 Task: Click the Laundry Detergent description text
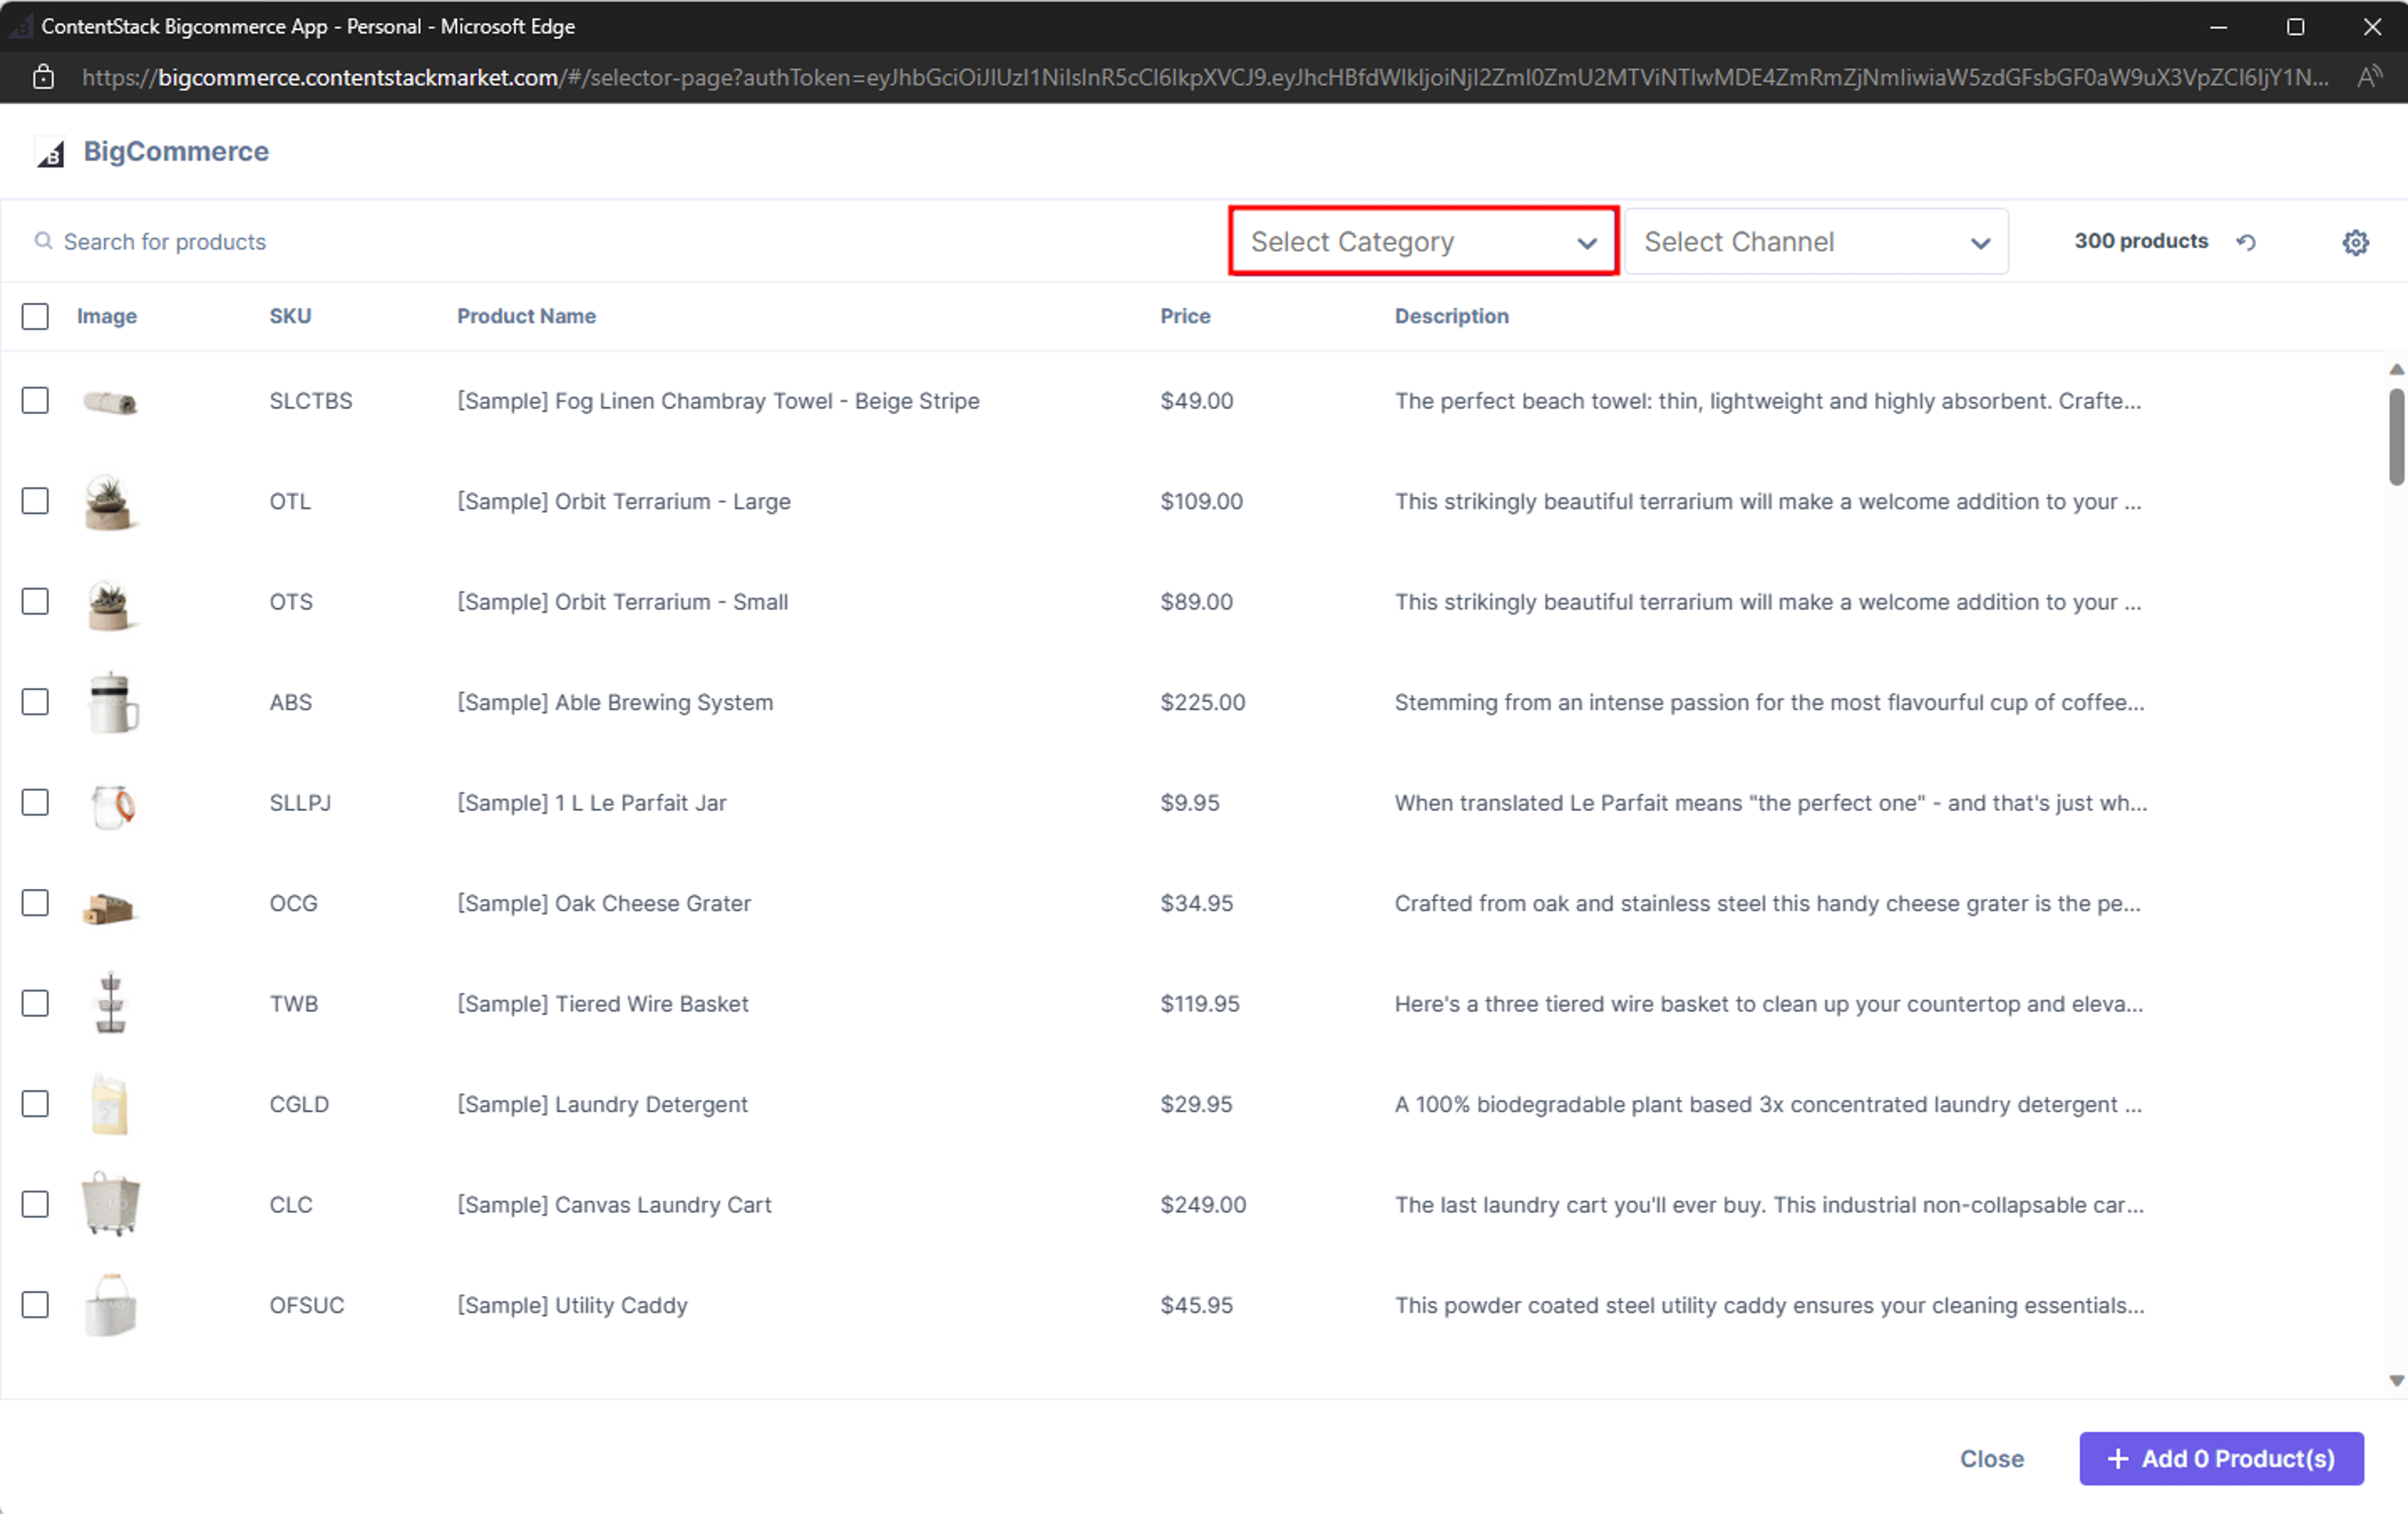pyautogui.click(x=1768, y=1104)
